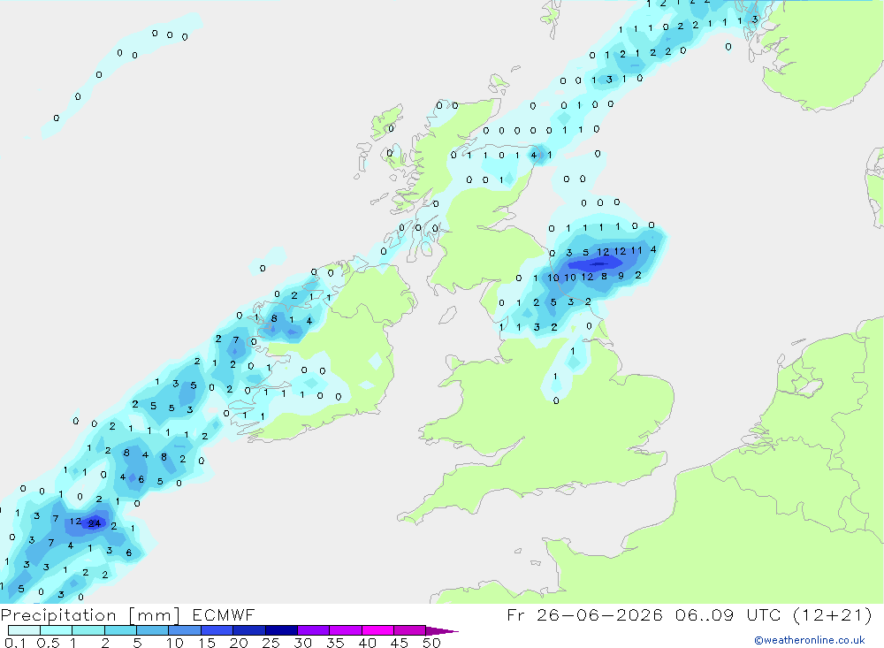
Task: Click the '24' precipitation value on map
Action: tap(95, 523)
